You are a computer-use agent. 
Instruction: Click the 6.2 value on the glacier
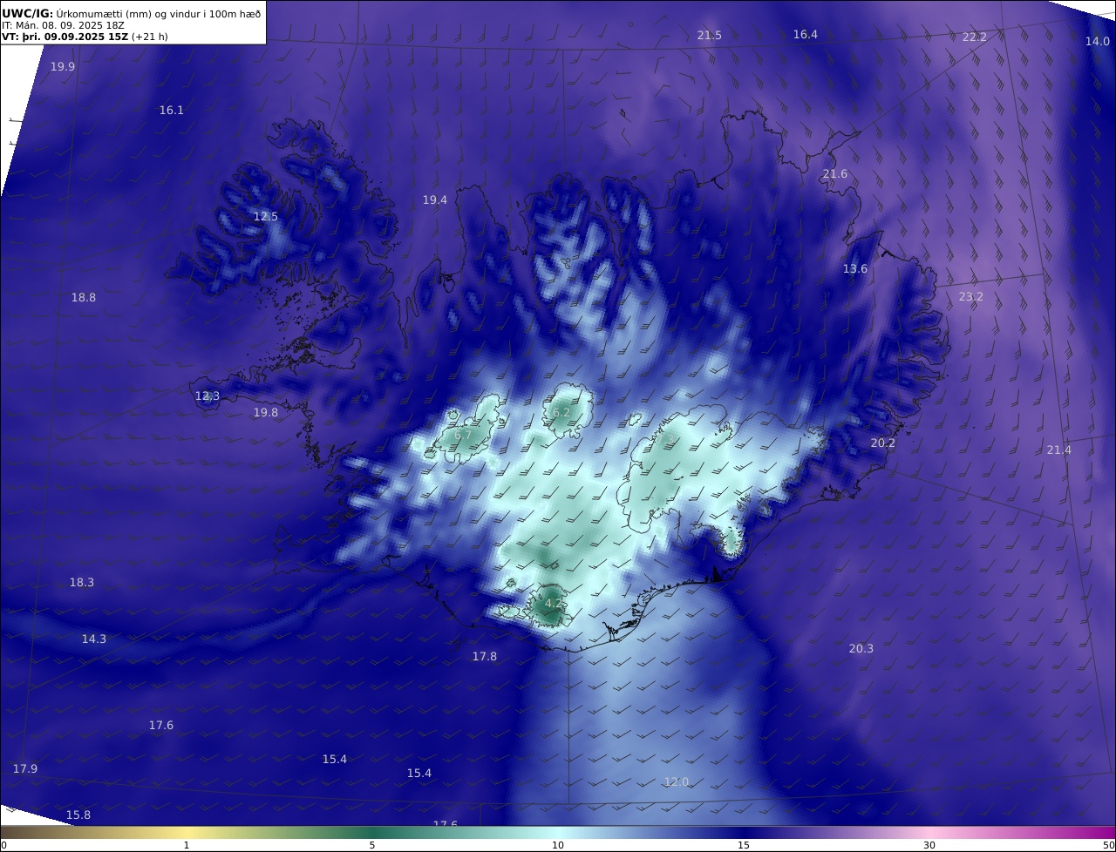click(561, 413)
